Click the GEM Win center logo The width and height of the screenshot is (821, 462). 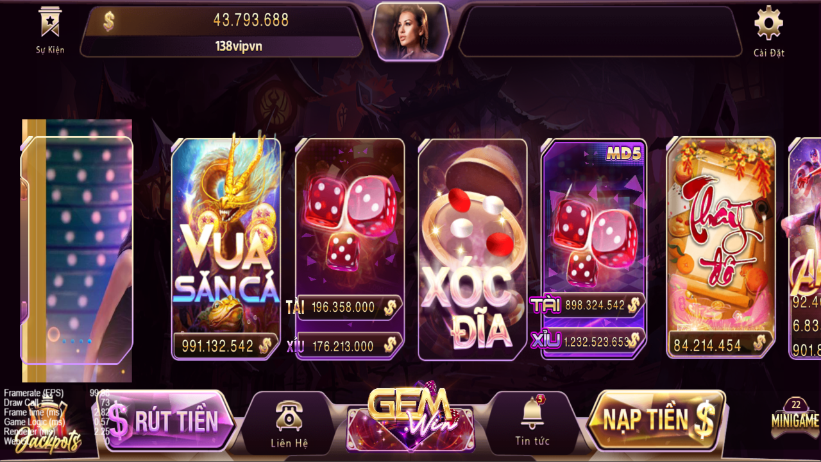[x=410, y=413]
